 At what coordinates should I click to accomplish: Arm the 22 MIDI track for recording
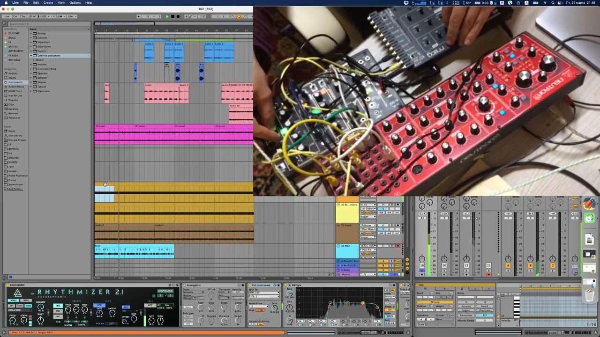[397, 246]
